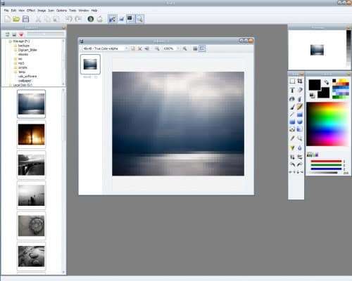Zoom out in the document toolbar
Image resolution: width=352 pixels, height=281 pixels.
point(157,48)
